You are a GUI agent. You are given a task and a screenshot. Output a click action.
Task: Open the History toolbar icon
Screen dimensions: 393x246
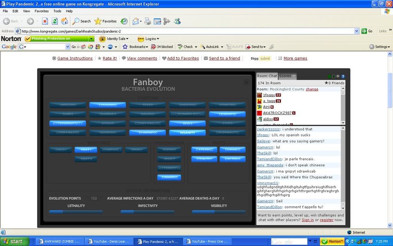(x=124, y=21)
